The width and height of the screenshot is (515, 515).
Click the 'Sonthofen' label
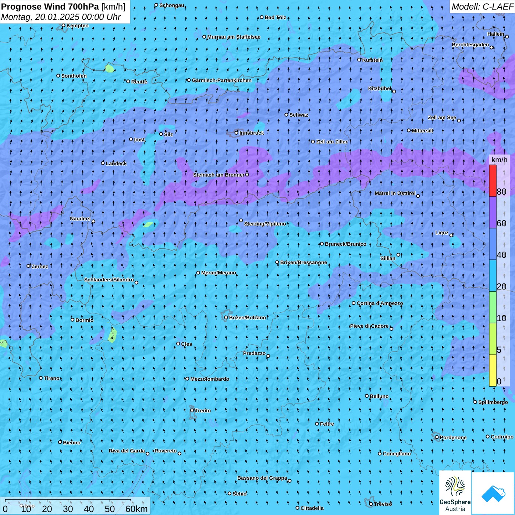click(74, 76)
